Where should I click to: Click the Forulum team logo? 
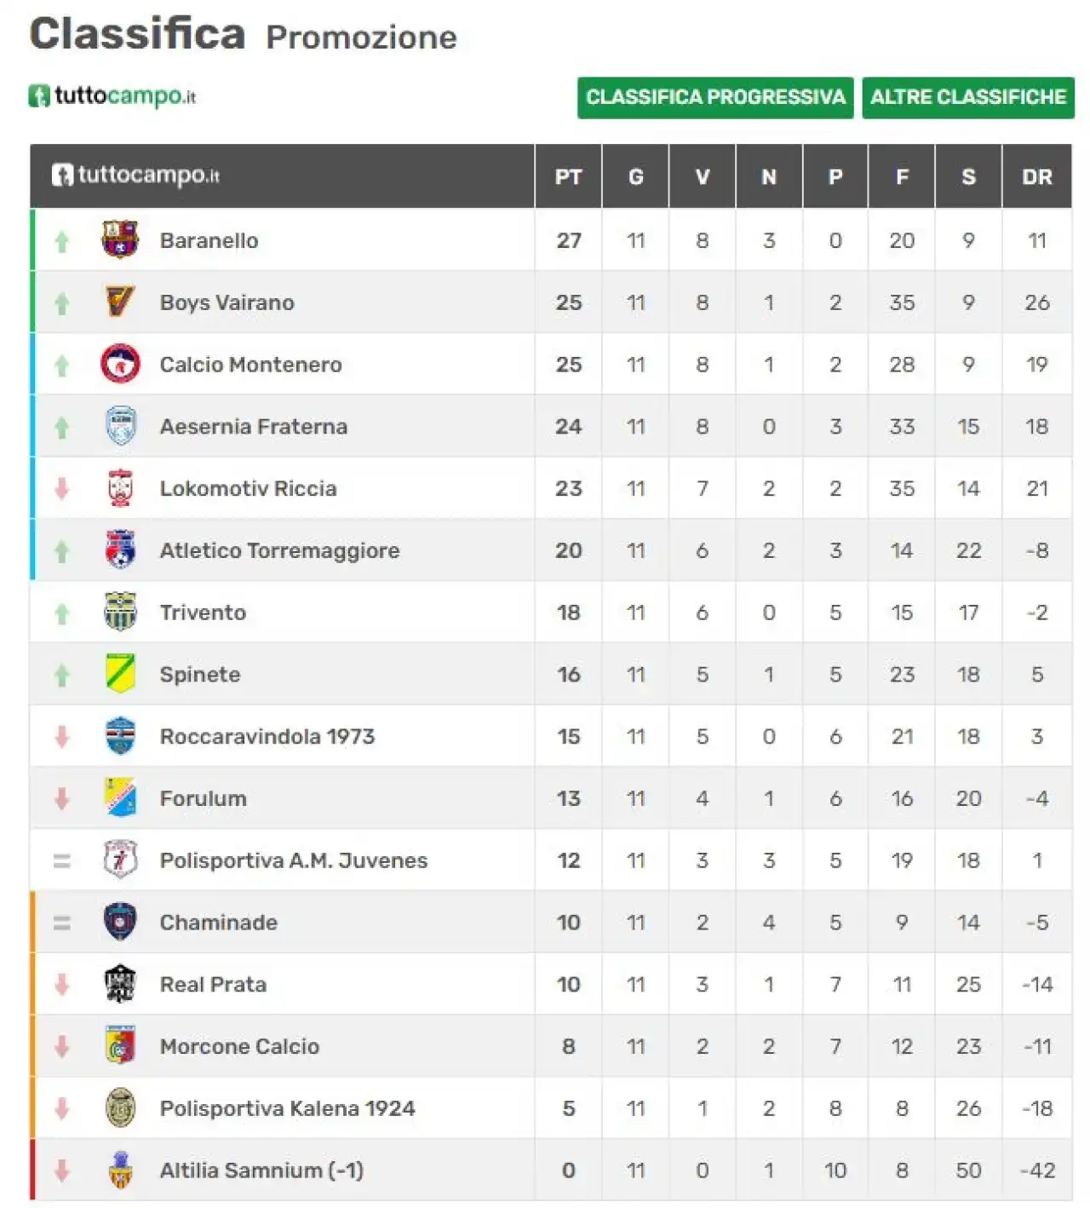(x=120, y=798)
